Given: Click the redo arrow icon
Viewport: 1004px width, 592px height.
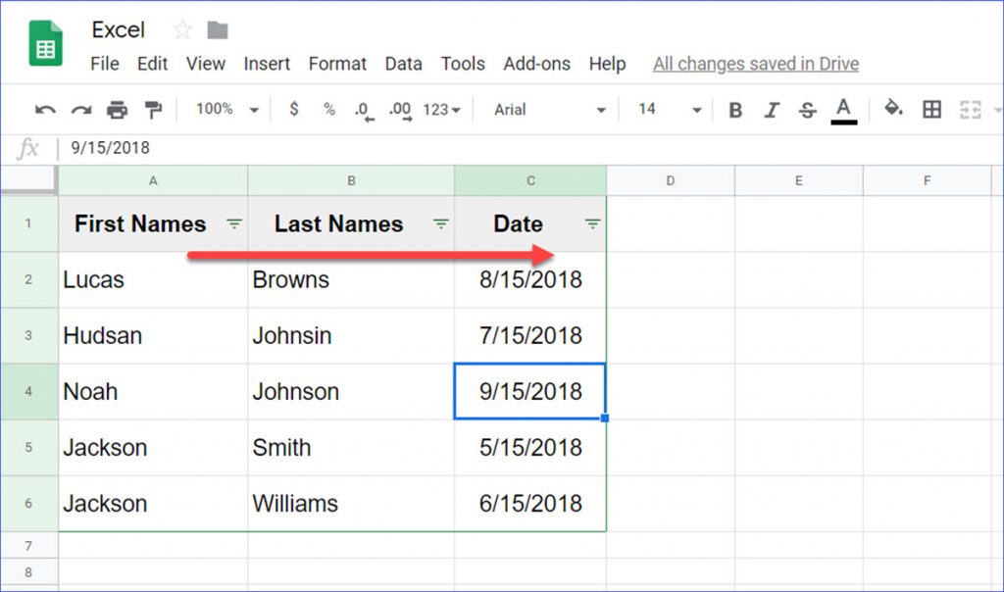Looking at the screenshot, I should coord(80,110).
